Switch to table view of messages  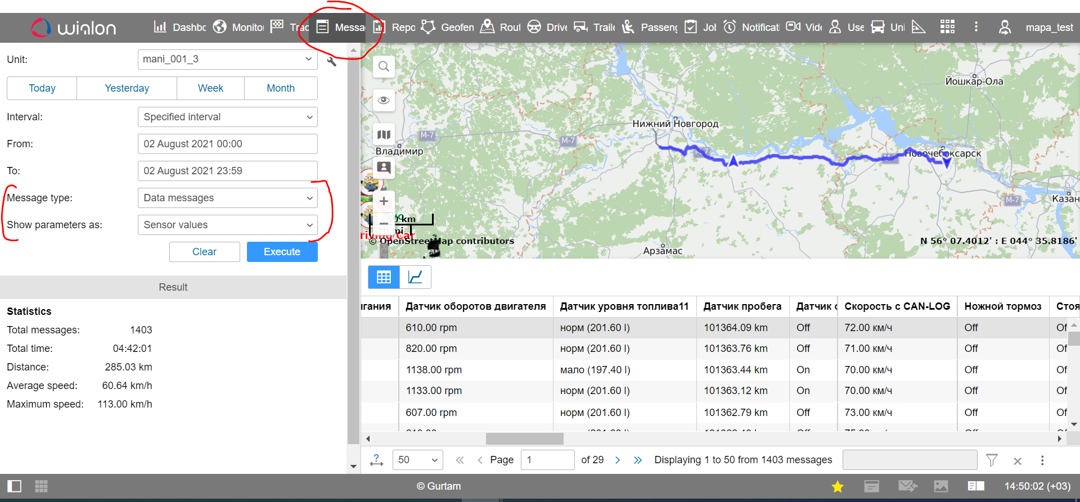click(384, 277)
